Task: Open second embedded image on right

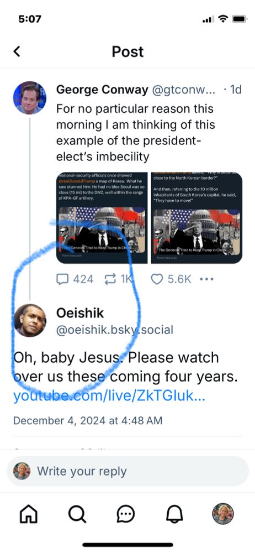Action: pos(196,217)
